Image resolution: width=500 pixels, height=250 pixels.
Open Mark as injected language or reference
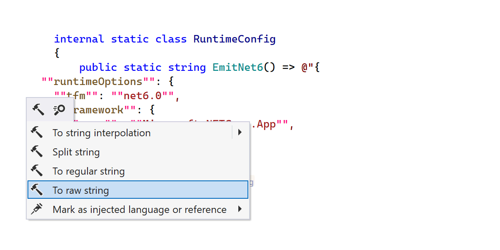[x=139, y=210]
